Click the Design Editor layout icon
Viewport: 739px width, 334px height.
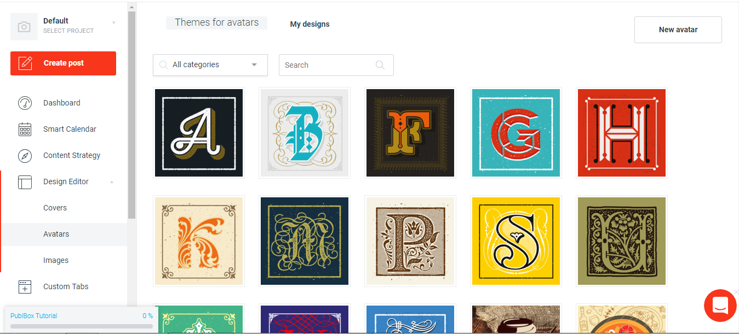click(25, 182)
